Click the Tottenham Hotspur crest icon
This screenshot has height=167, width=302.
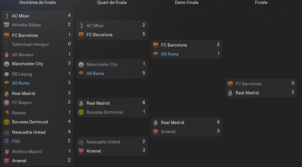coord(7,45)
